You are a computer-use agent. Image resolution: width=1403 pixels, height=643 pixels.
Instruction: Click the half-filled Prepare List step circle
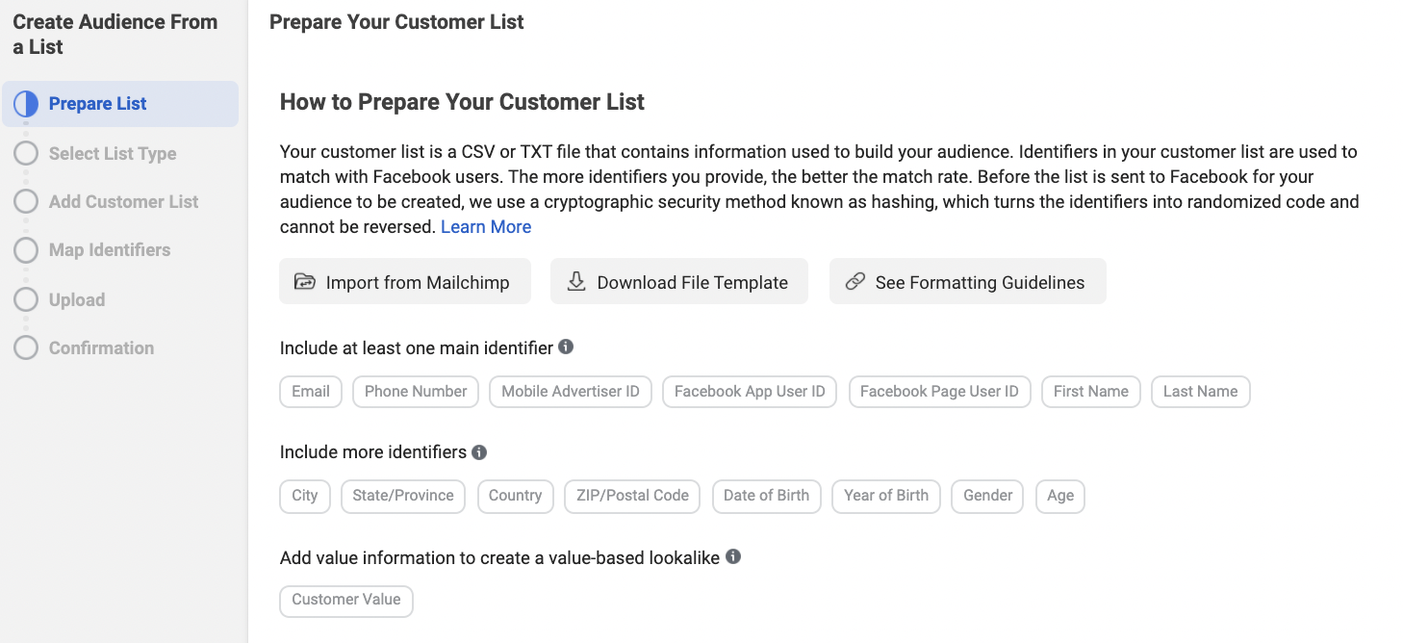(26, 104)
